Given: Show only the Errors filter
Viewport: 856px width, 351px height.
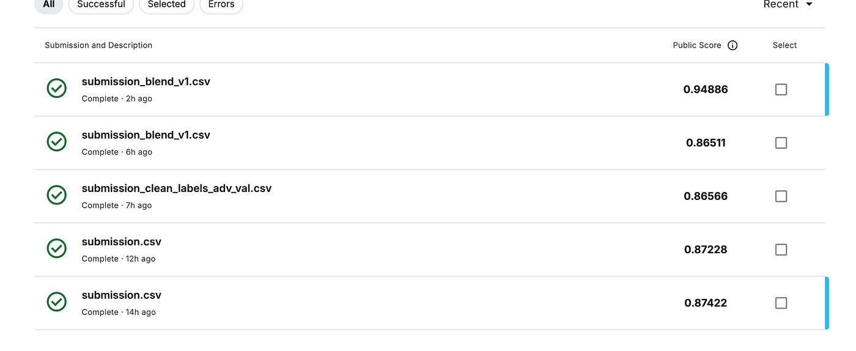Looking at the screenshot, I should pos(221,4).
